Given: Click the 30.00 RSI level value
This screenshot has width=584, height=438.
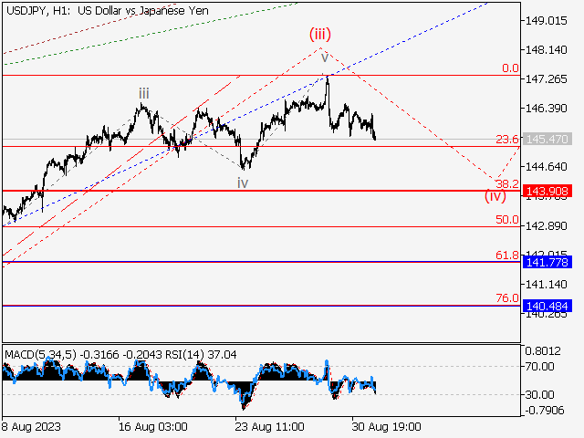Looking at the screenshot, I should 539,394.
